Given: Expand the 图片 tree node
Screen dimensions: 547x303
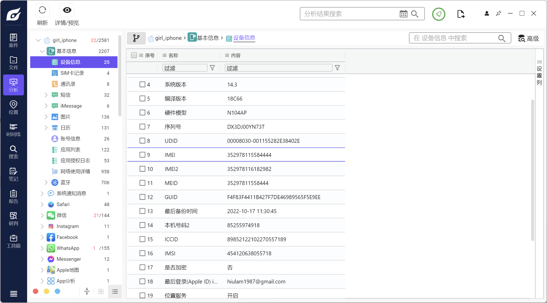Looking at the screenshot, I should (46, 117).
